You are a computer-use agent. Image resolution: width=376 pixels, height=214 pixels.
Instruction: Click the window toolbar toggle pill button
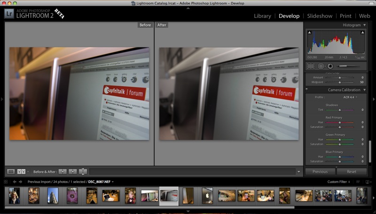point(371,3)
